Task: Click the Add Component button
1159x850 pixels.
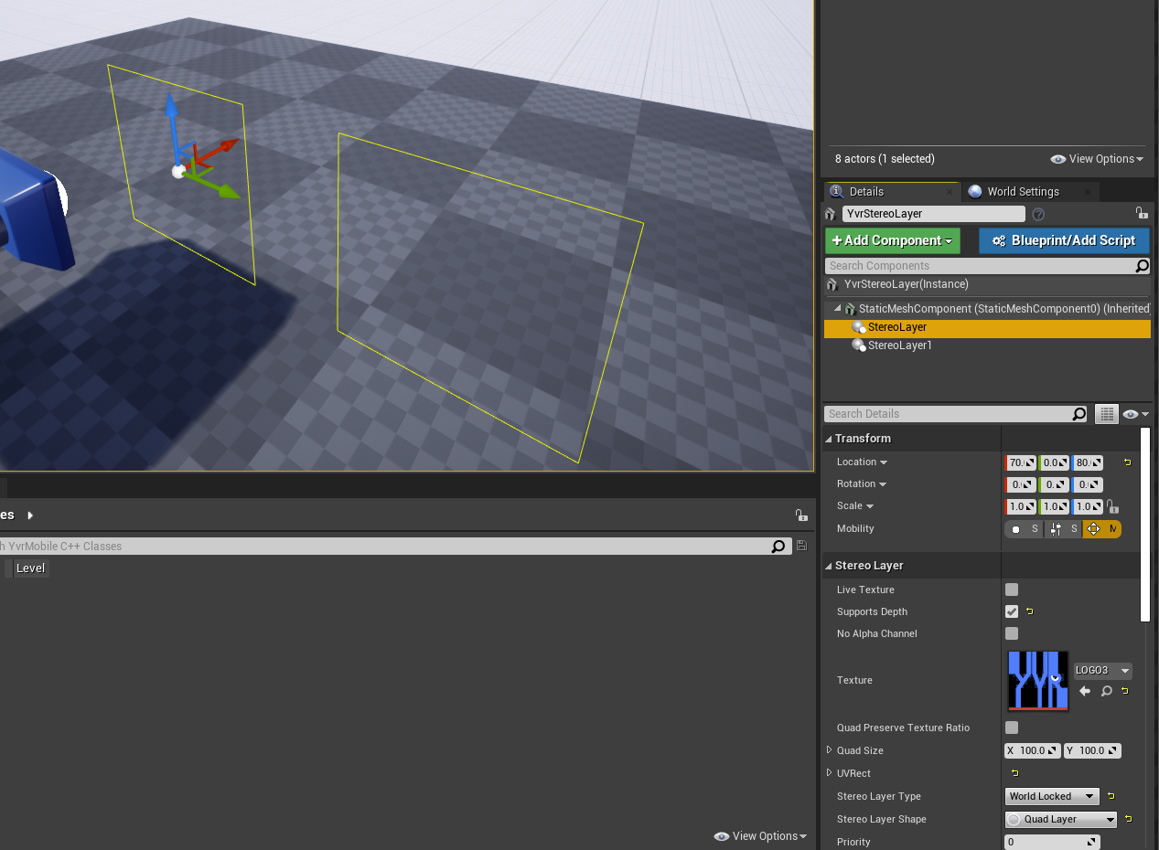Action: pos(892,240)
